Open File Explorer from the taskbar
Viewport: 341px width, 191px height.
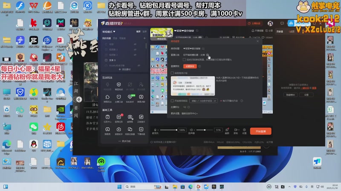[175, 187]
